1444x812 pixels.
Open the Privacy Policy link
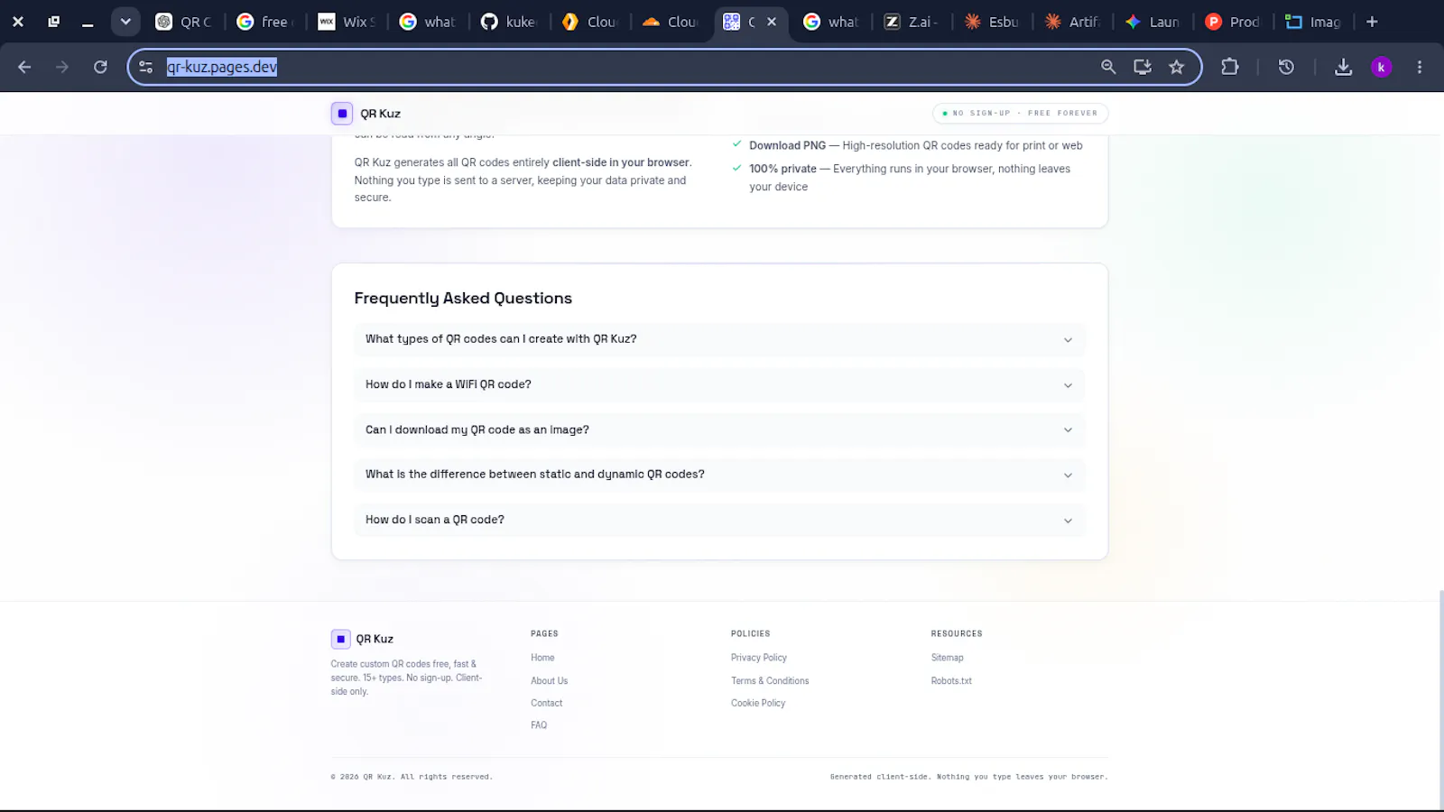pos(758,658)
